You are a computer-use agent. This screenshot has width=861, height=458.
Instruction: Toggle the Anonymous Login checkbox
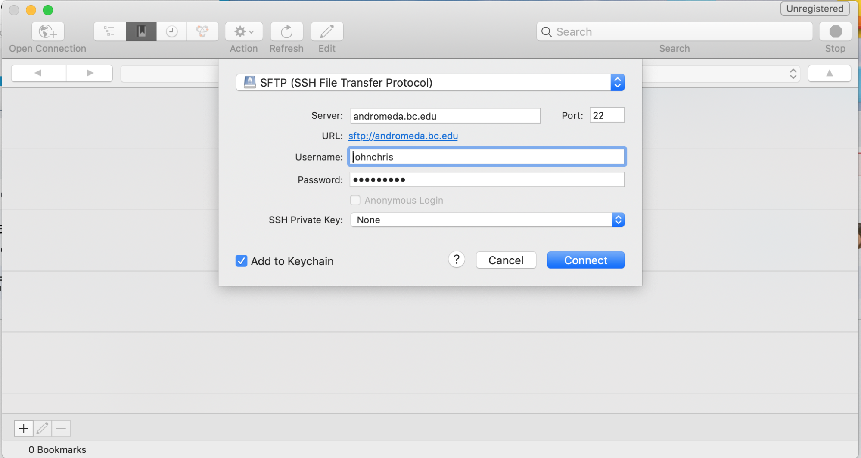point(355,200)
